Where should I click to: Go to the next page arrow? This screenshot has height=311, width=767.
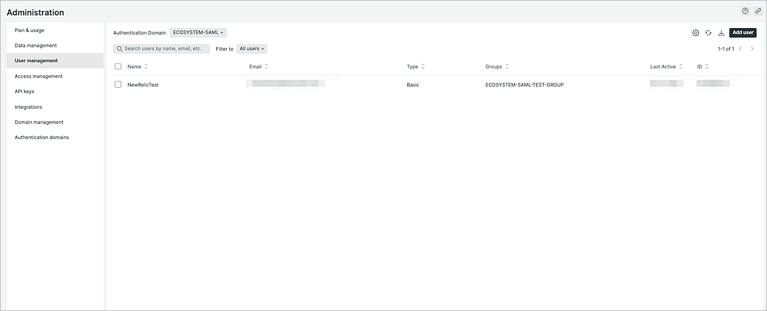[x=753, y=49]
